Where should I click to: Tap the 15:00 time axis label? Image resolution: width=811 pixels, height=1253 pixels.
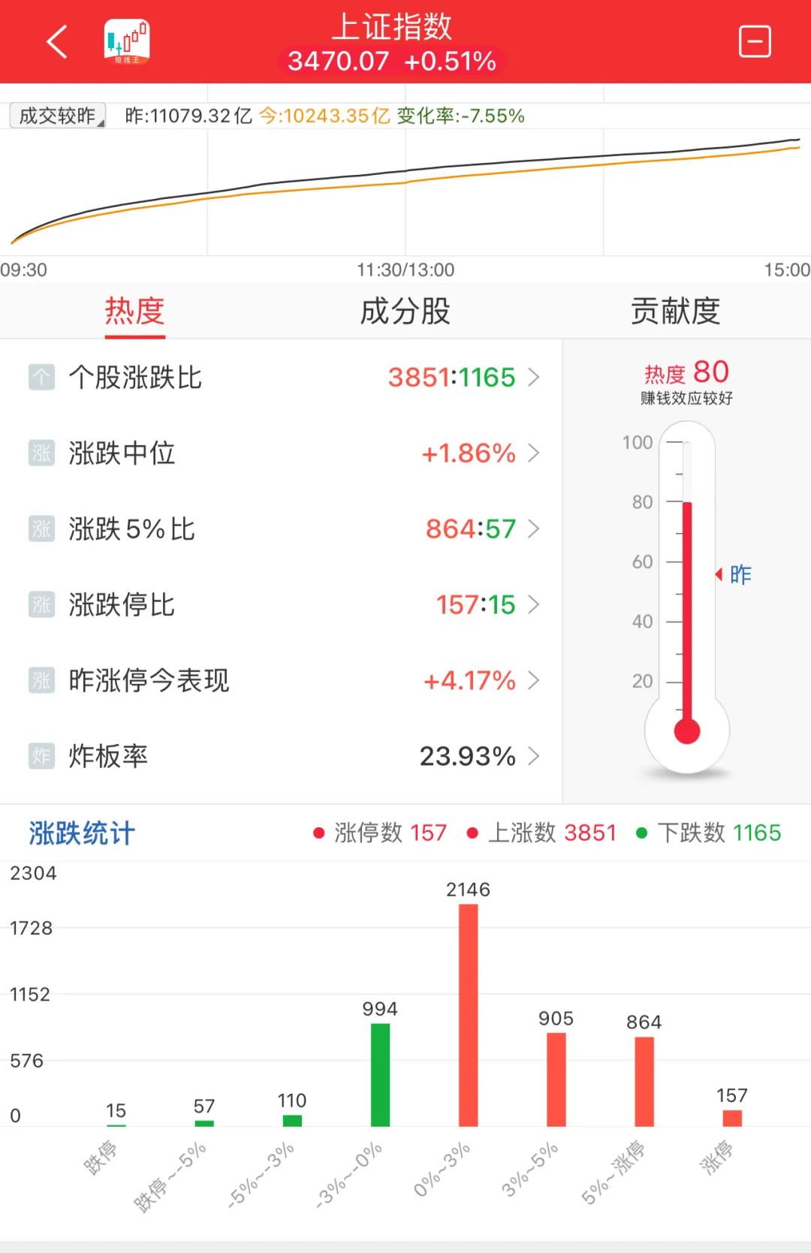787,270
